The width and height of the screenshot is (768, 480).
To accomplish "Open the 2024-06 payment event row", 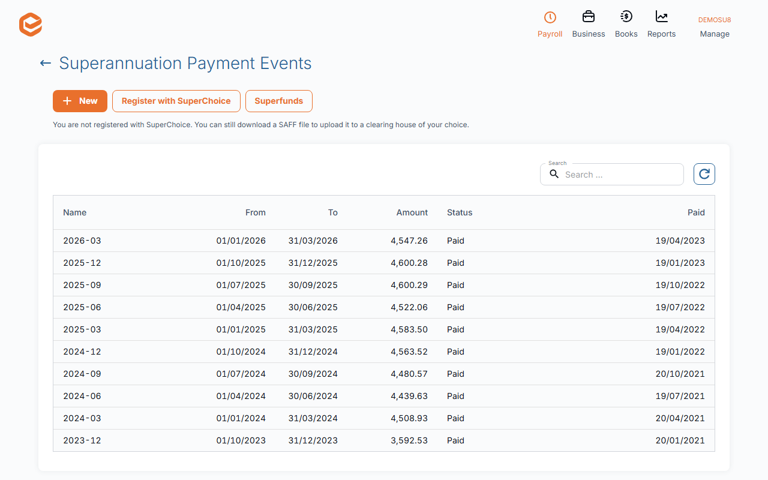I will pyautogui.click(x=384, y=396).
